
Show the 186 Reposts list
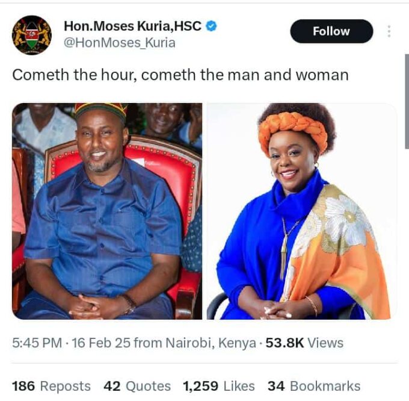coord(51,386)
